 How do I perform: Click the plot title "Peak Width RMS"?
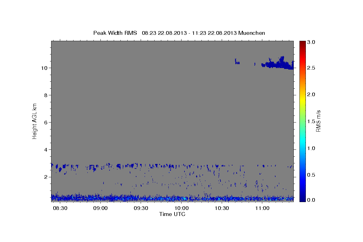pyautogui.click(x=115, y=33)
